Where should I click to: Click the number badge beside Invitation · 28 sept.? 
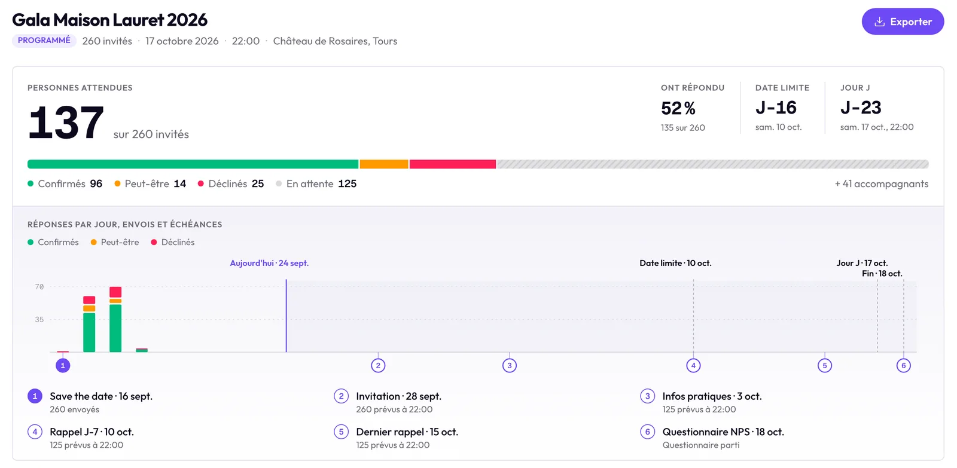point(341,396)
